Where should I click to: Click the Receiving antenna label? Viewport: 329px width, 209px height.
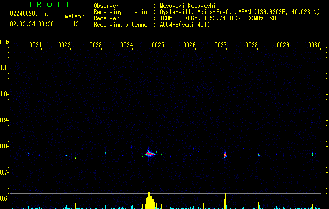click(120, 25)
